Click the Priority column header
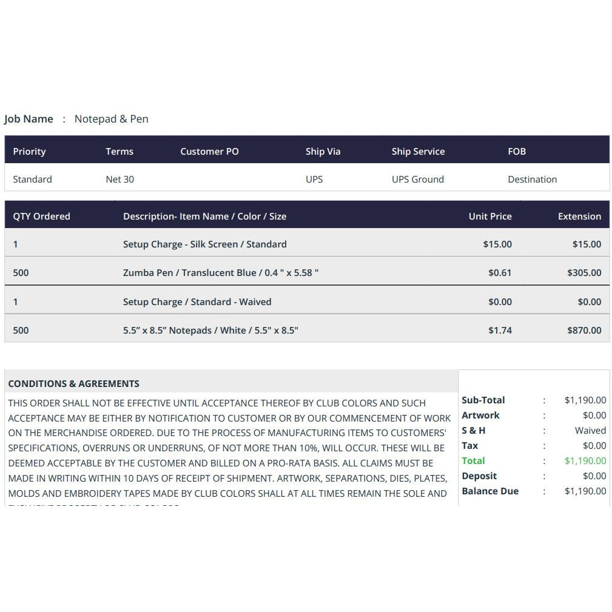Image resolution: width=612 pixels, height=612 pixels. click(29, 151)
